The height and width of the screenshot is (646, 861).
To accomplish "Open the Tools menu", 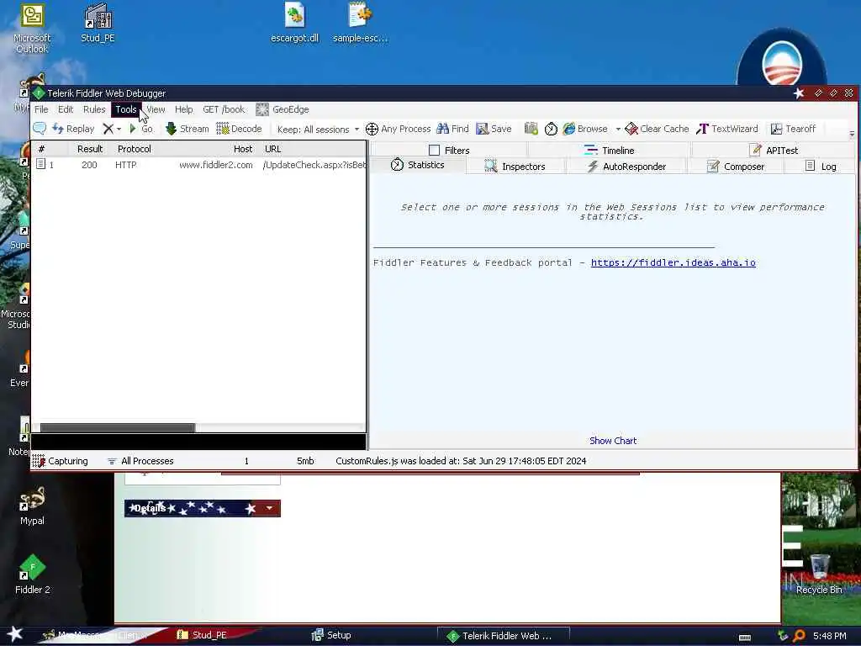I will pyautogui.click(x=126, y=109).
